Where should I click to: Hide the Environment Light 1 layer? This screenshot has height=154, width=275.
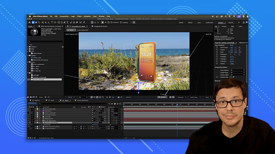pyautogui.click(x=28, y=109)
